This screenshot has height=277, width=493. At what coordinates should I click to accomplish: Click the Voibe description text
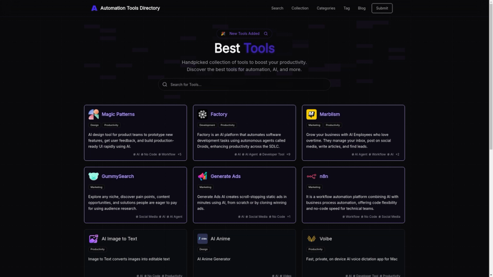(352, 259)
